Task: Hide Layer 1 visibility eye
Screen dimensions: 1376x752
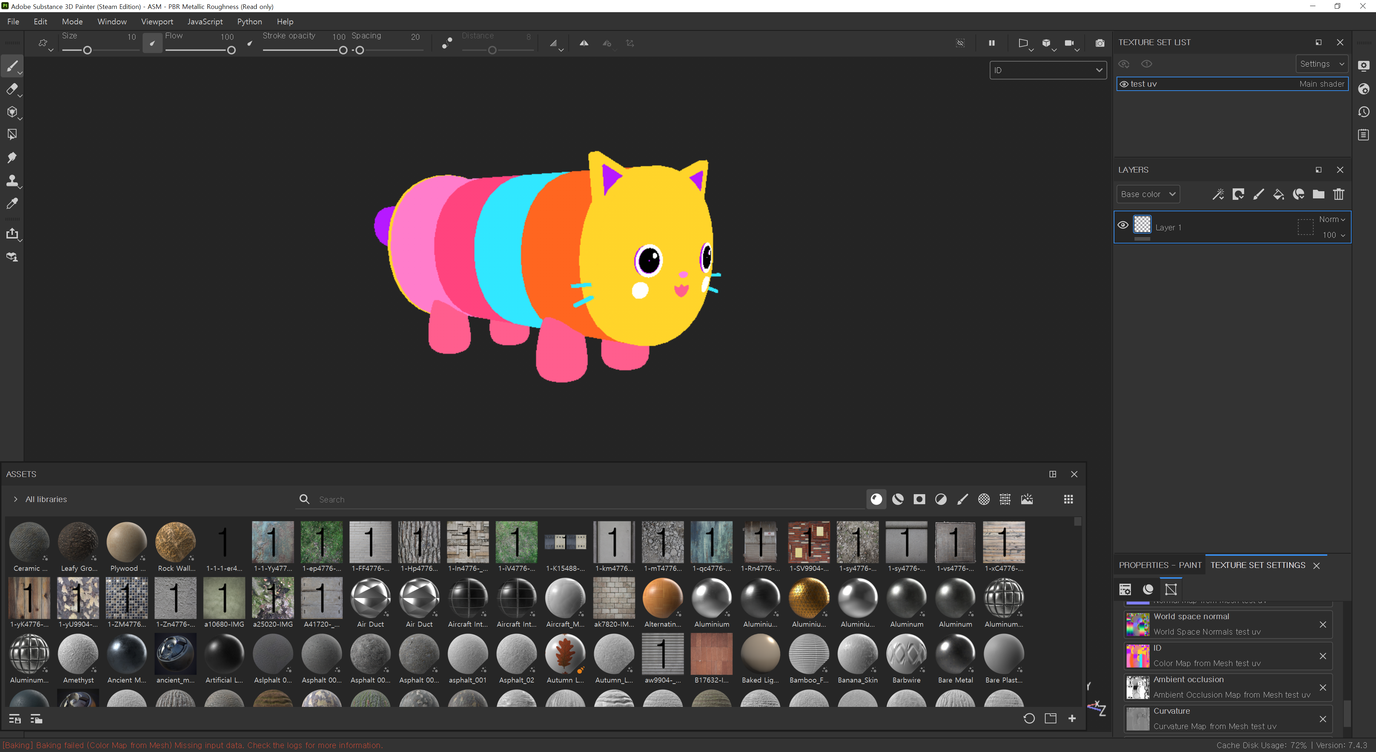Action: [1123, 225]
